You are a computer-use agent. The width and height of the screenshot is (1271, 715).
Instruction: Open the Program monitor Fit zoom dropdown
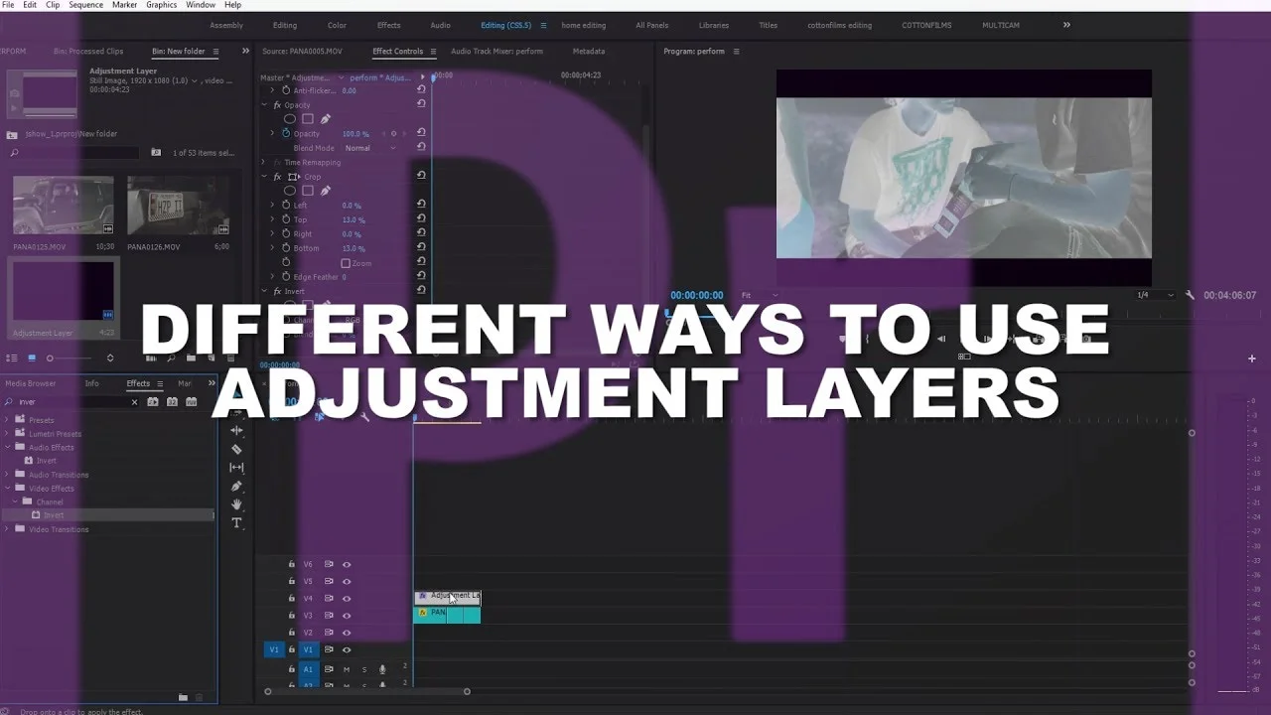(x=760, y=295)
